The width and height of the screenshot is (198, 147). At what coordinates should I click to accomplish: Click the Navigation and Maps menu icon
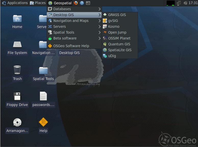[50, 21]
